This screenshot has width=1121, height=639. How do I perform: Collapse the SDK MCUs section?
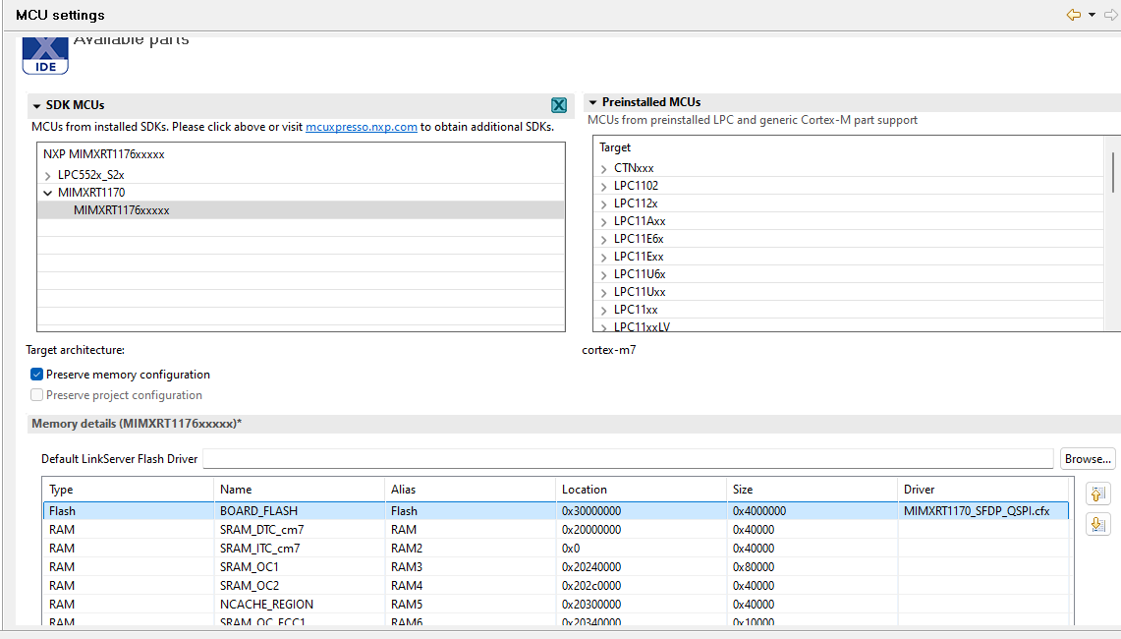click(36, 105)
